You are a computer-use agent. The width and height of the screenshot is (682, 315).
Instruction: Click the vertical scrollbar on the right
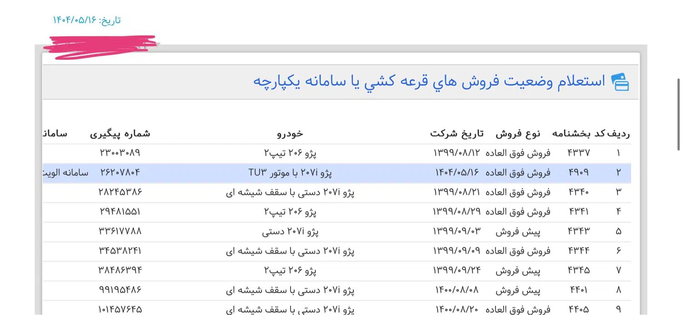tap(678, 114)
